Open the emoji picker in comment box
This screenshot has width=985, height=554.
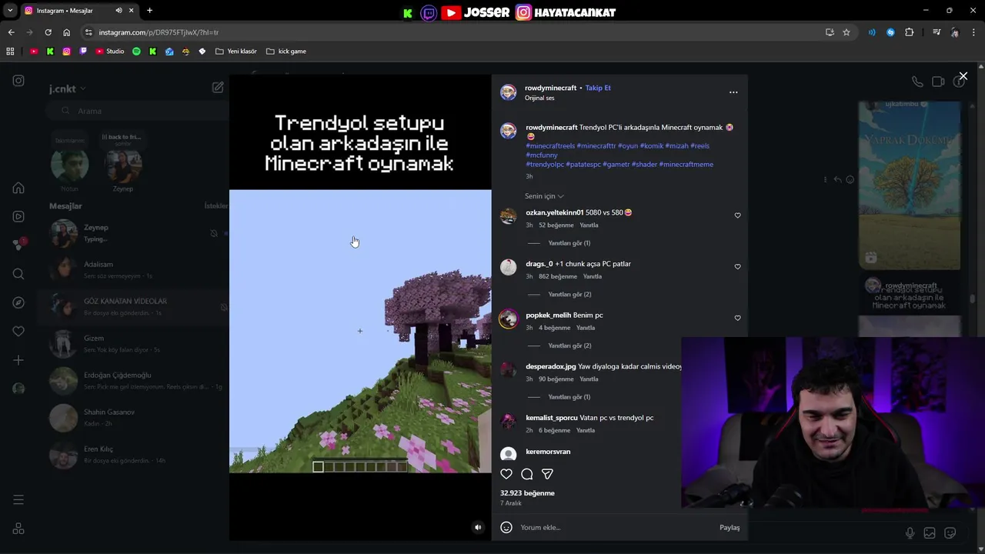506,527
